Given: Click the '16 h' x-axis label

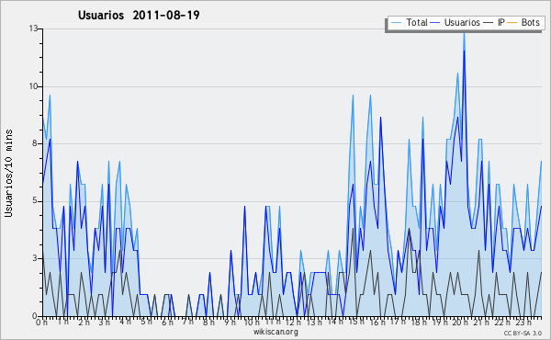Looking at the screenshot, I should pyautogui.click(x=377, y=322).
